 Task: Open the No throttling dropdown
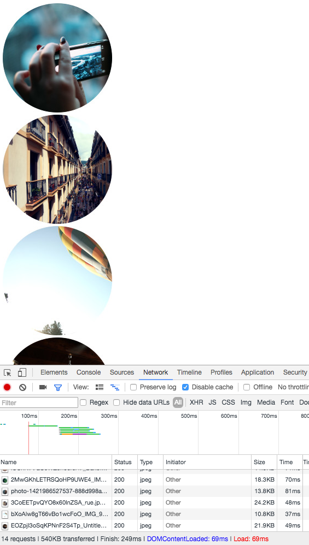293,387
